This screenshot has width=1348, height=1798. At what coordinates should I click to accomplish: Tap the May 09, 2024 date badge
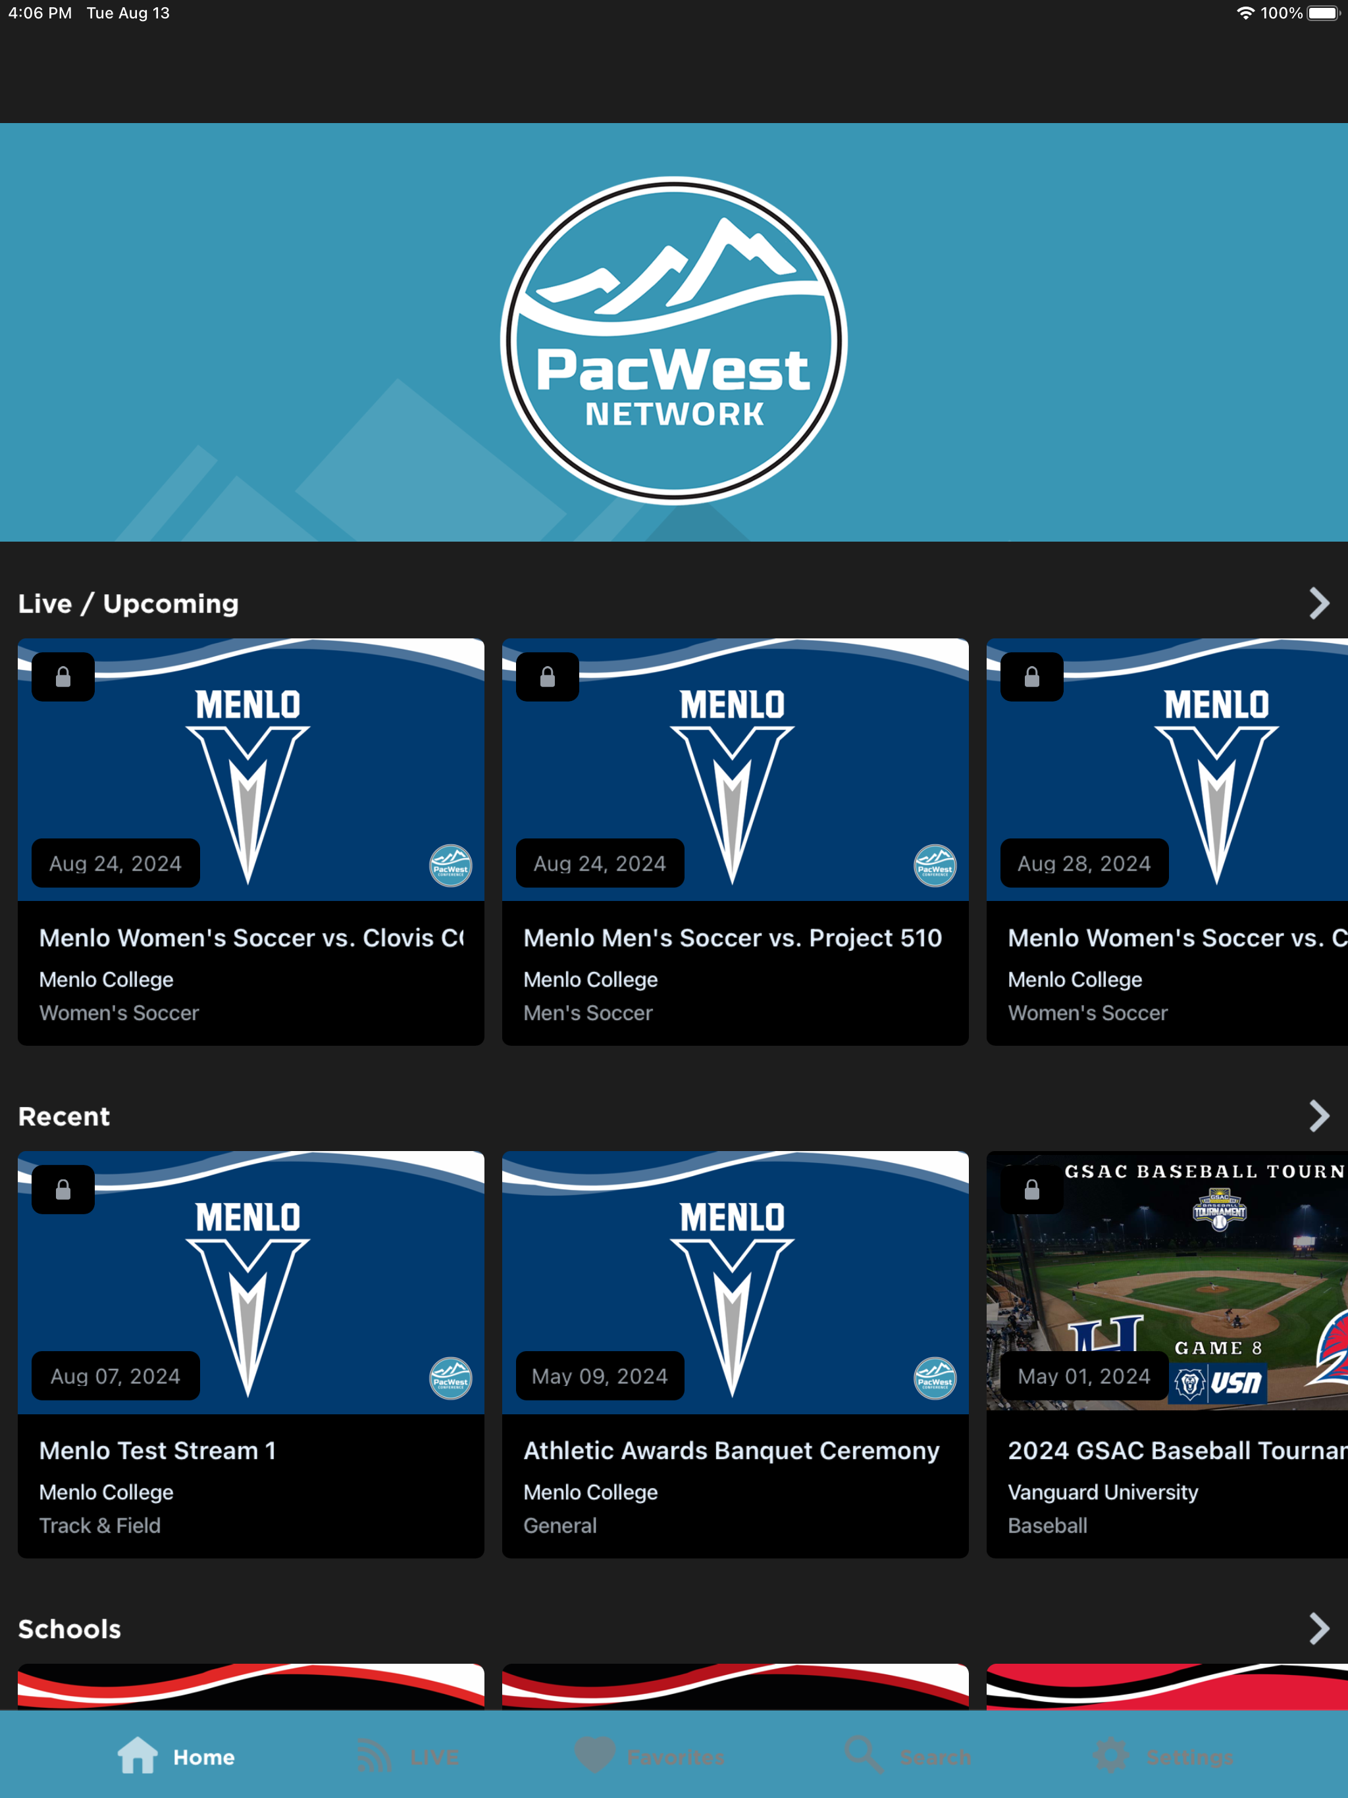(x=599, y=1376)
